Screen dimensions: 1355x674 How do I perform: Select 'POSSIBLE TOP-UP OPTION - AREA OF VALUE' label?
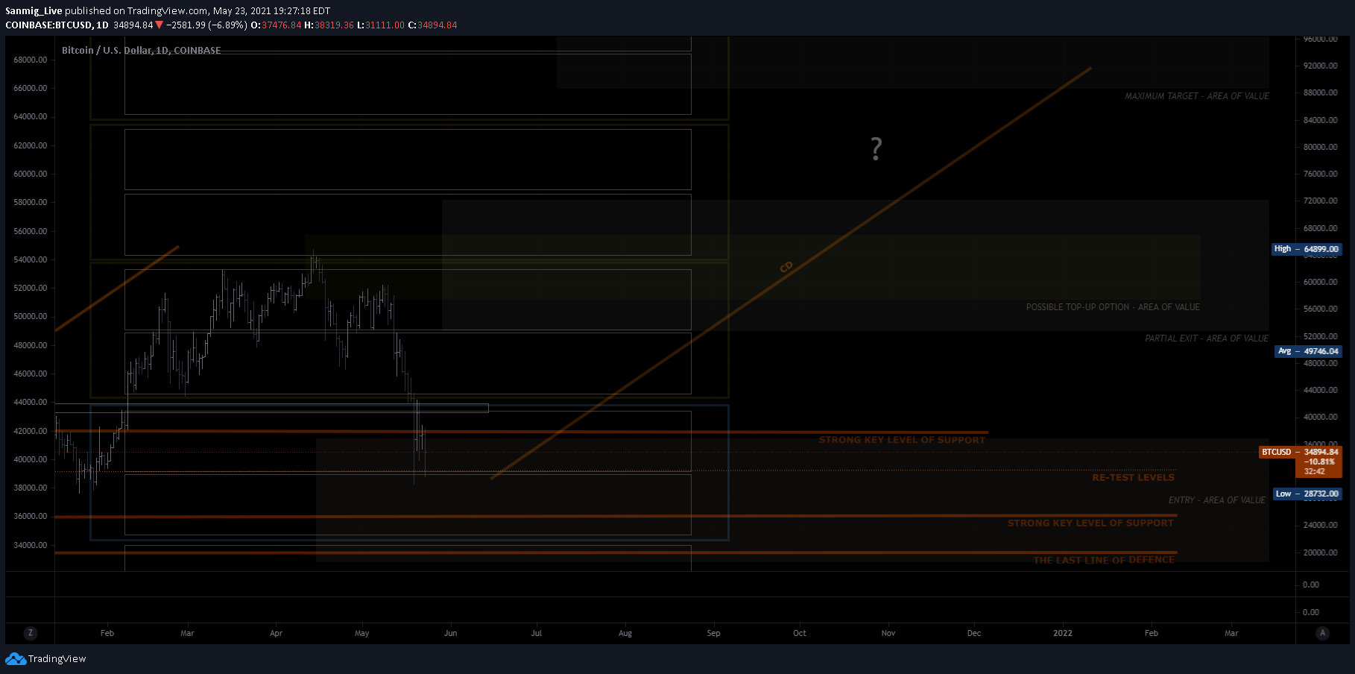point(1113,307)
